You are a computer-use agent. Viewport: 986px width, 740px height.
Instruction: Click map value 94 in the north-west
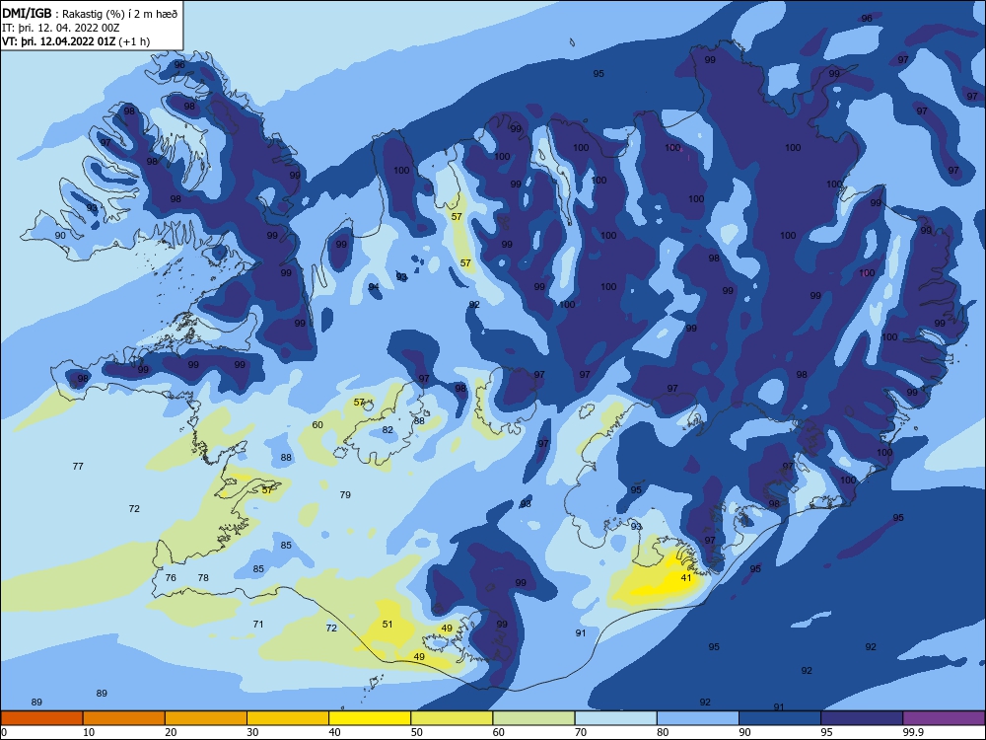(x=374, y=287)
